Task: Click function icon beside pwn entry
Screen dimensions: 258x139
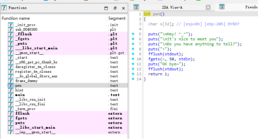Action: [x=10, y=86]
